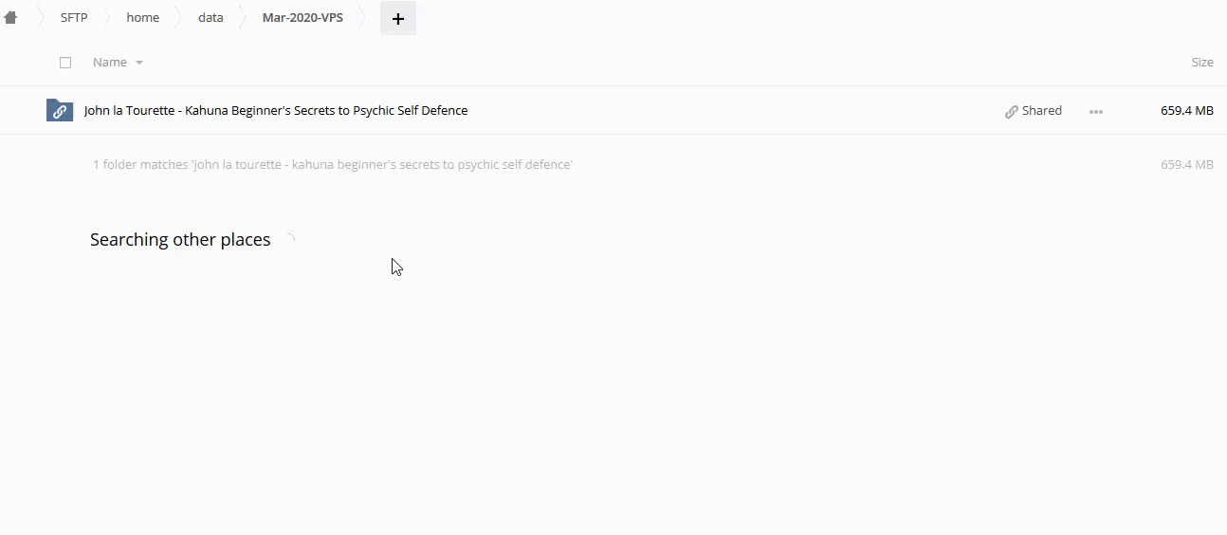
Task: Go to the home folder breadcrumb
Action: tap(142, 18)
